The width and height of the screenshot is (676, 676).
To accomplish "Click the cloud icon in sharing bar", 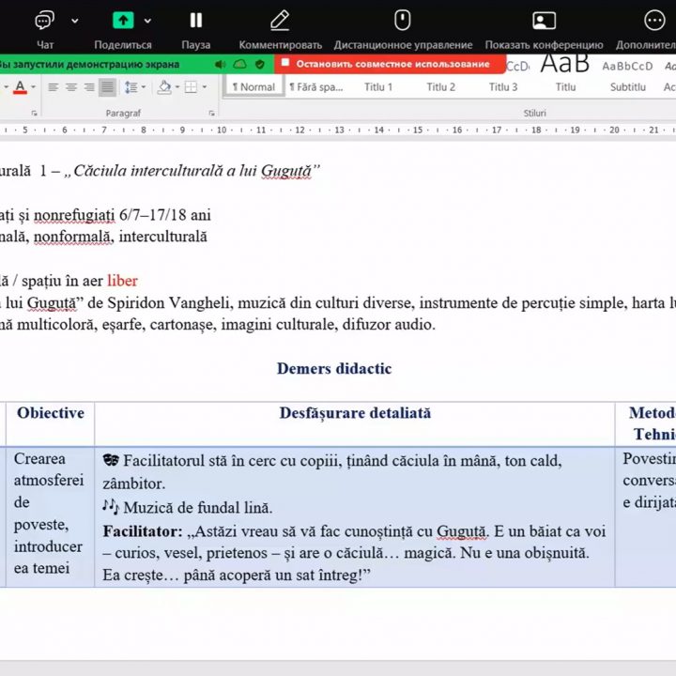I will (x=240, y=64).
